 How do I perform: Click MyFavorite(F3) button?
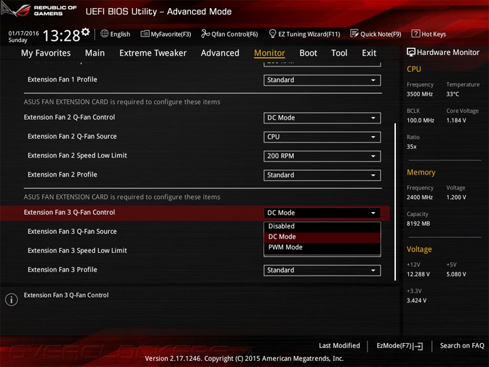166,34
